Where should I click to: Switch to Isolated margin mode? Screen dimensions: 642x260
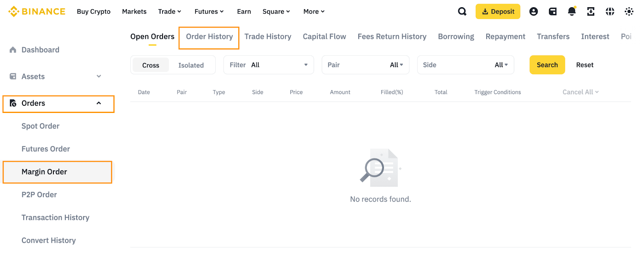tap(191, 65)
